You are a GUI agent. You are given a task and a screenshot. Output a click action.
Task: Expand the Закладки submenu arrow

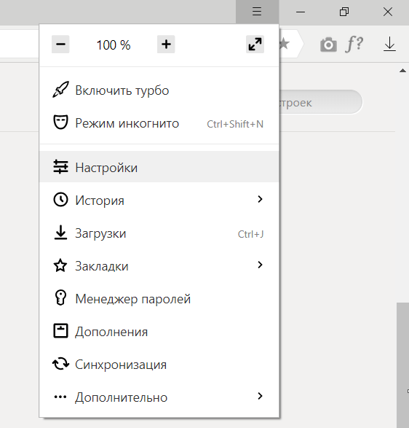(260, 265)
